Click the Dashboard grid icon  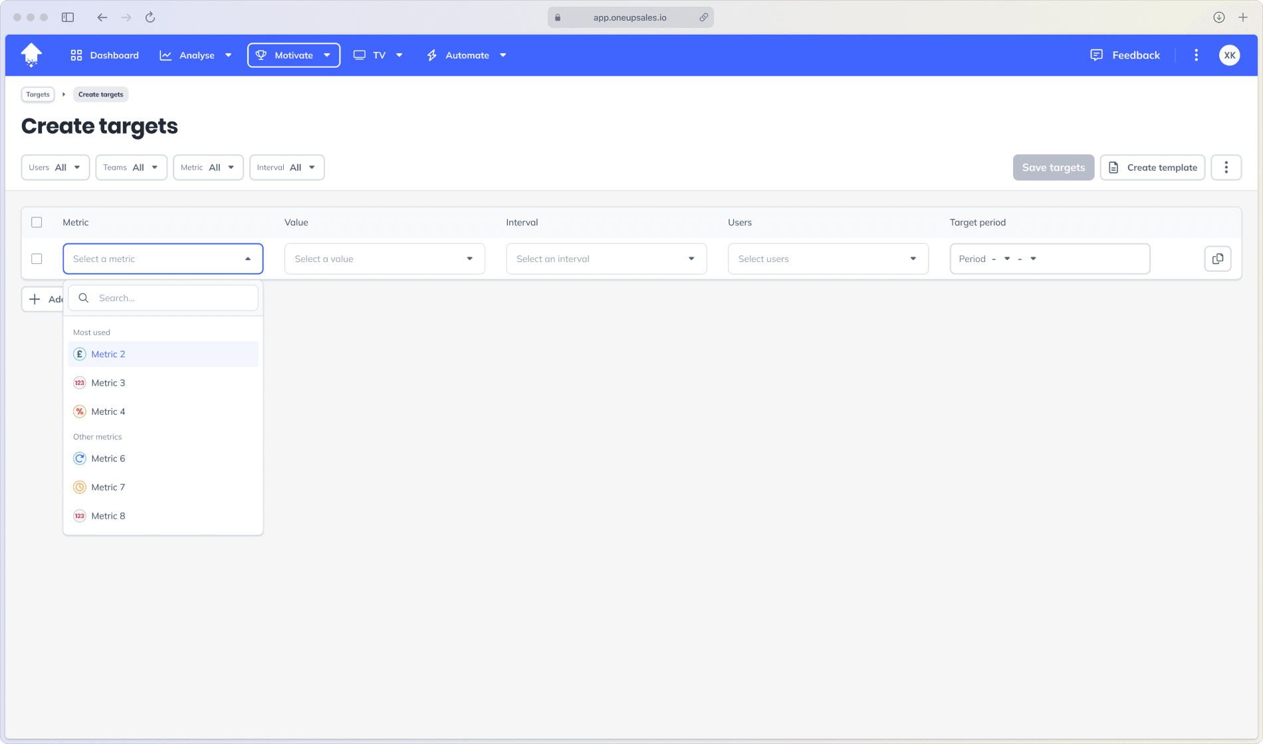click(76, 55)
